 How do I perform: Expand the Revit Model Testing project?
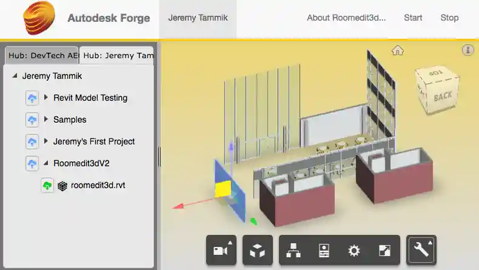[x=46, y=98]
